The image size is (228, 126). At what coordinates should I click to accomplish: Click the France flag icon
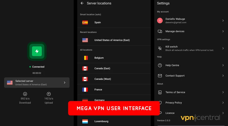coord(85,89)
